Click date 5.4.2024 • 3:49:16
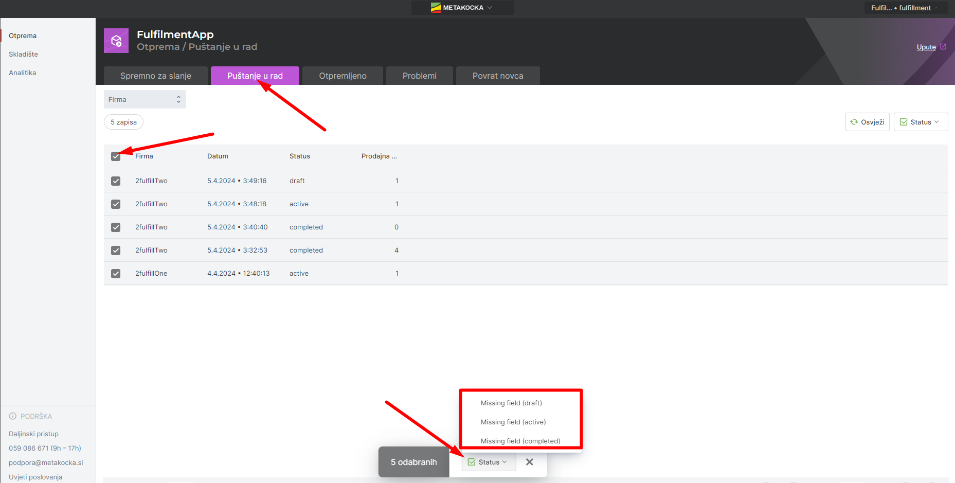 click(237, 181)
